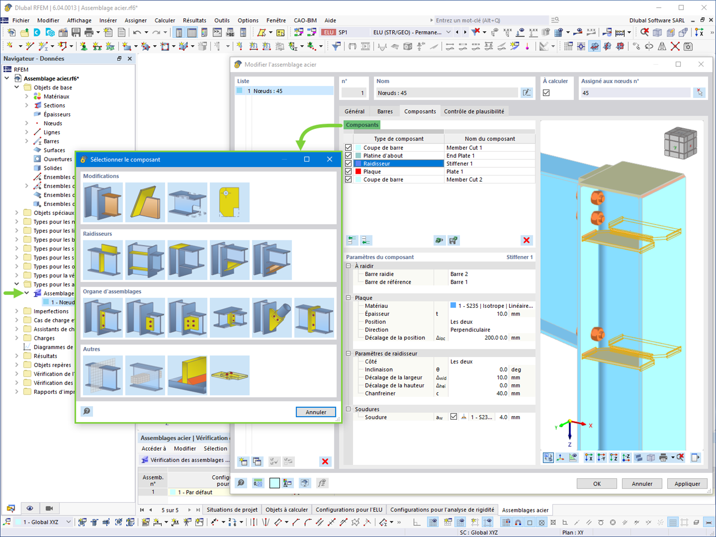This screenshot has height=537, width=716.
Task: Set preview to view in X direction
Action: click(588, 457)
